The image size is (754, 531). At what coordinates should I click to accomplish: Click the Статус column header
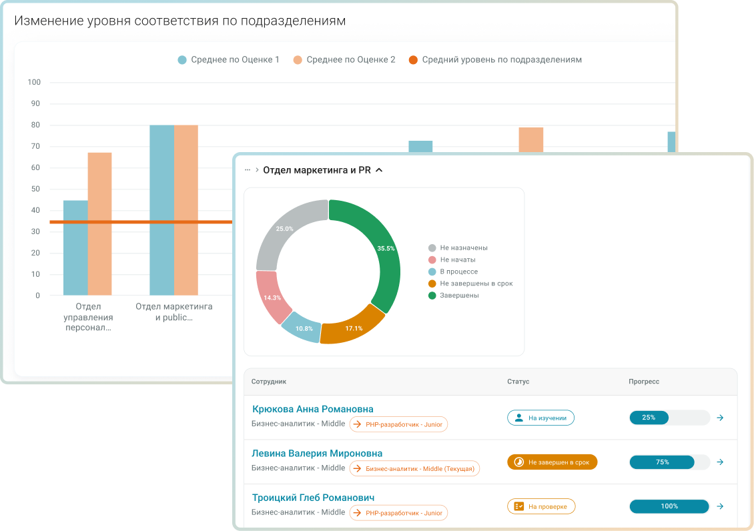518,382
